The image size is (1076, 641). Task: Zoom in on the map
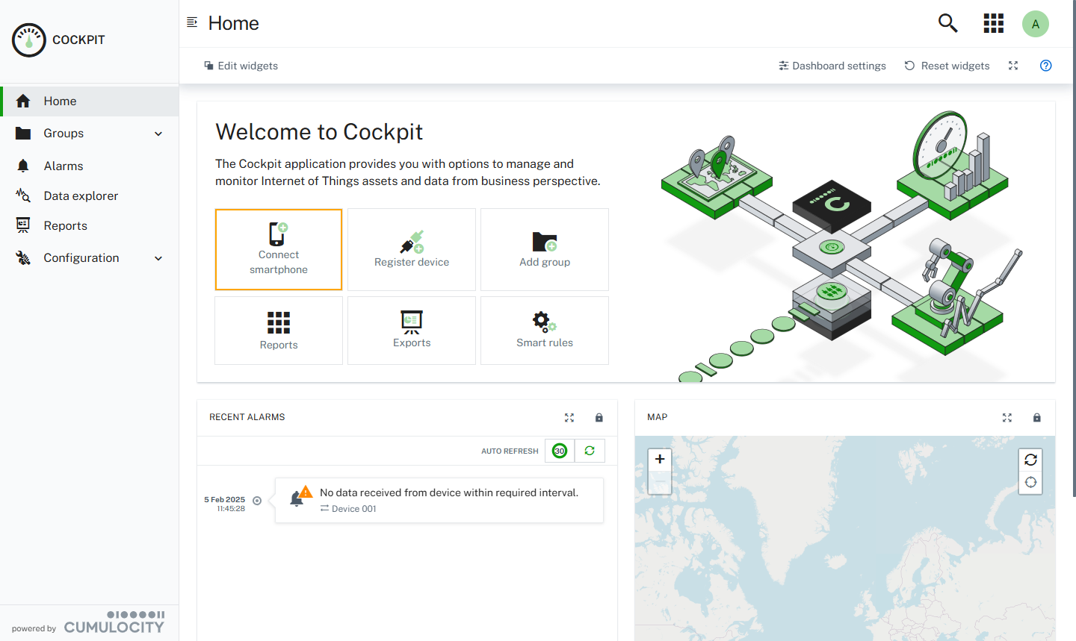660,459
